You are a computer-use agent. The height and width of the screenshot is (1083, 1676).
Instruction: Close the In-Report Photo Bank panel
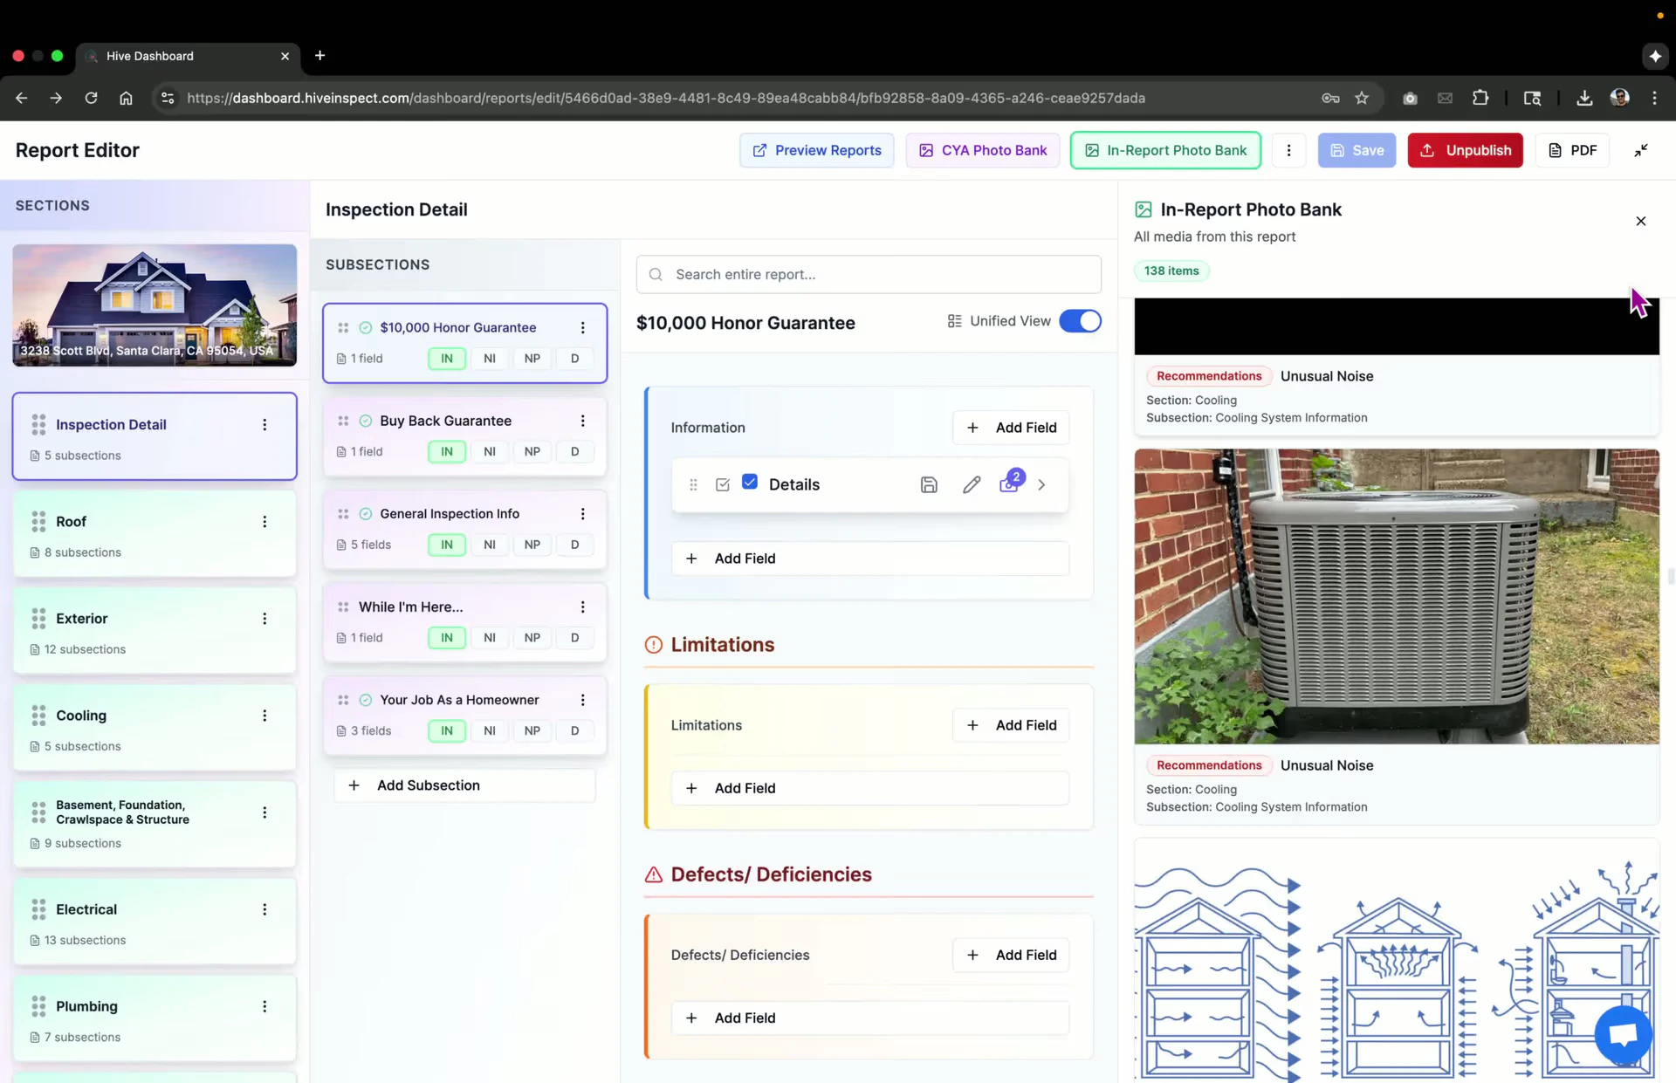(1641, 221)
